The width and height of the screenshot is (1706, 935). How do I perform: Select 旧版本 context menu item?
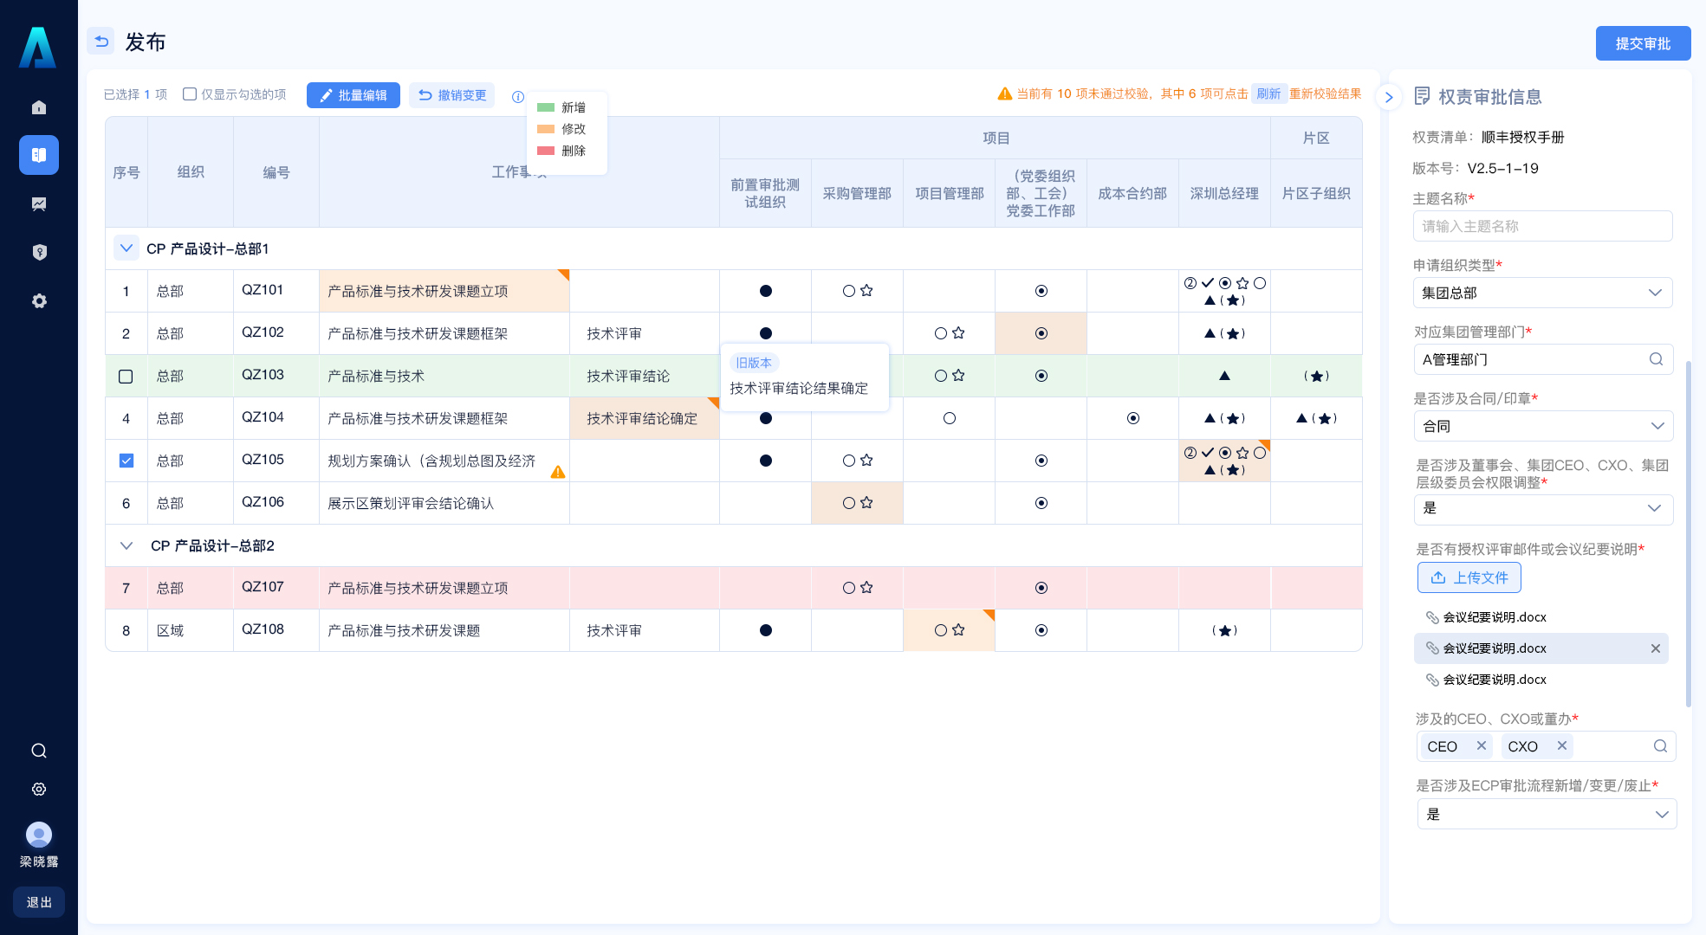(750, 362)
